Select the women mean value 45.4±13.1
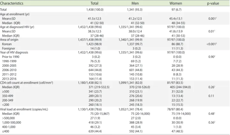Screen dimensions: 230x135 (176, 19)
